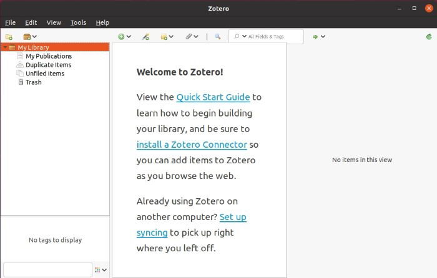Open the search mode dropdown arrow
The width and height of the screenshot is (437, 278).
245,36
